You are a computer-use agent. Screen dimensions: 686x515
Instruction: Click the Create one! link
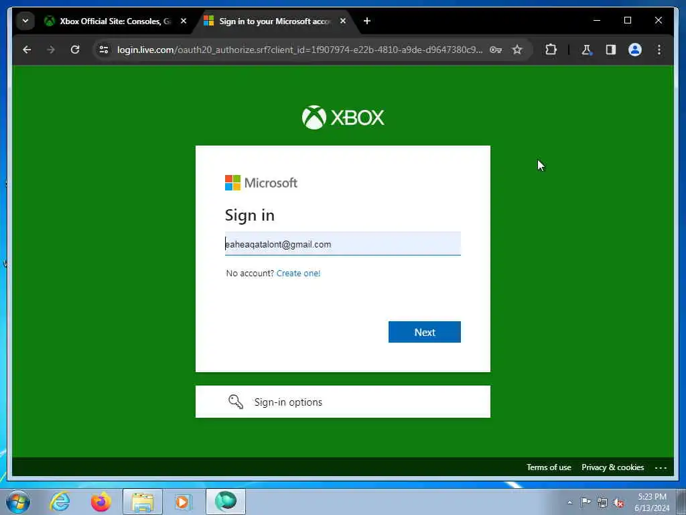[298, 274]
